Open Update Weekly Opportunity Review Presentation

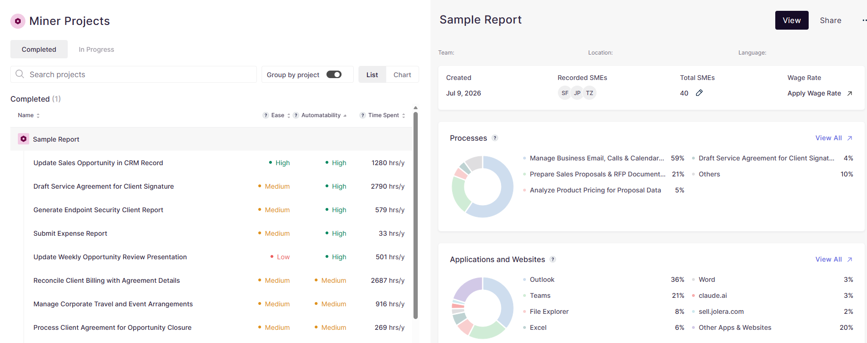click(x=110, y=257)
